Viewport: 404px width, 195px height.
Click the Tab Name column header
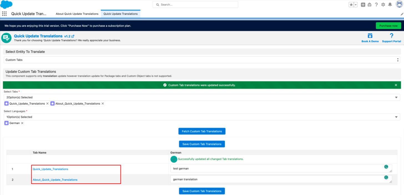(x=39, y=153)
